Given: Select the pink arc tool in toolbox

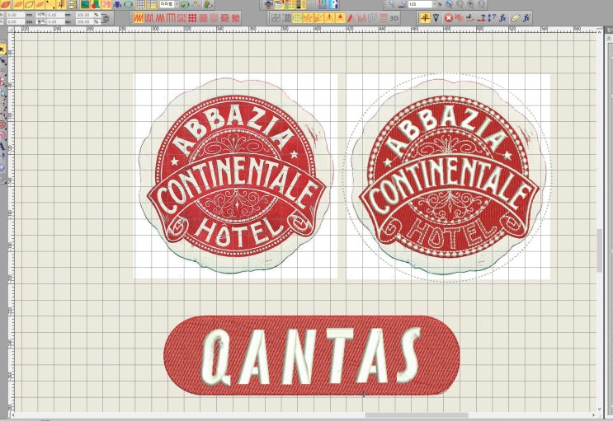Looking at the screenshot, I should 2,135.
